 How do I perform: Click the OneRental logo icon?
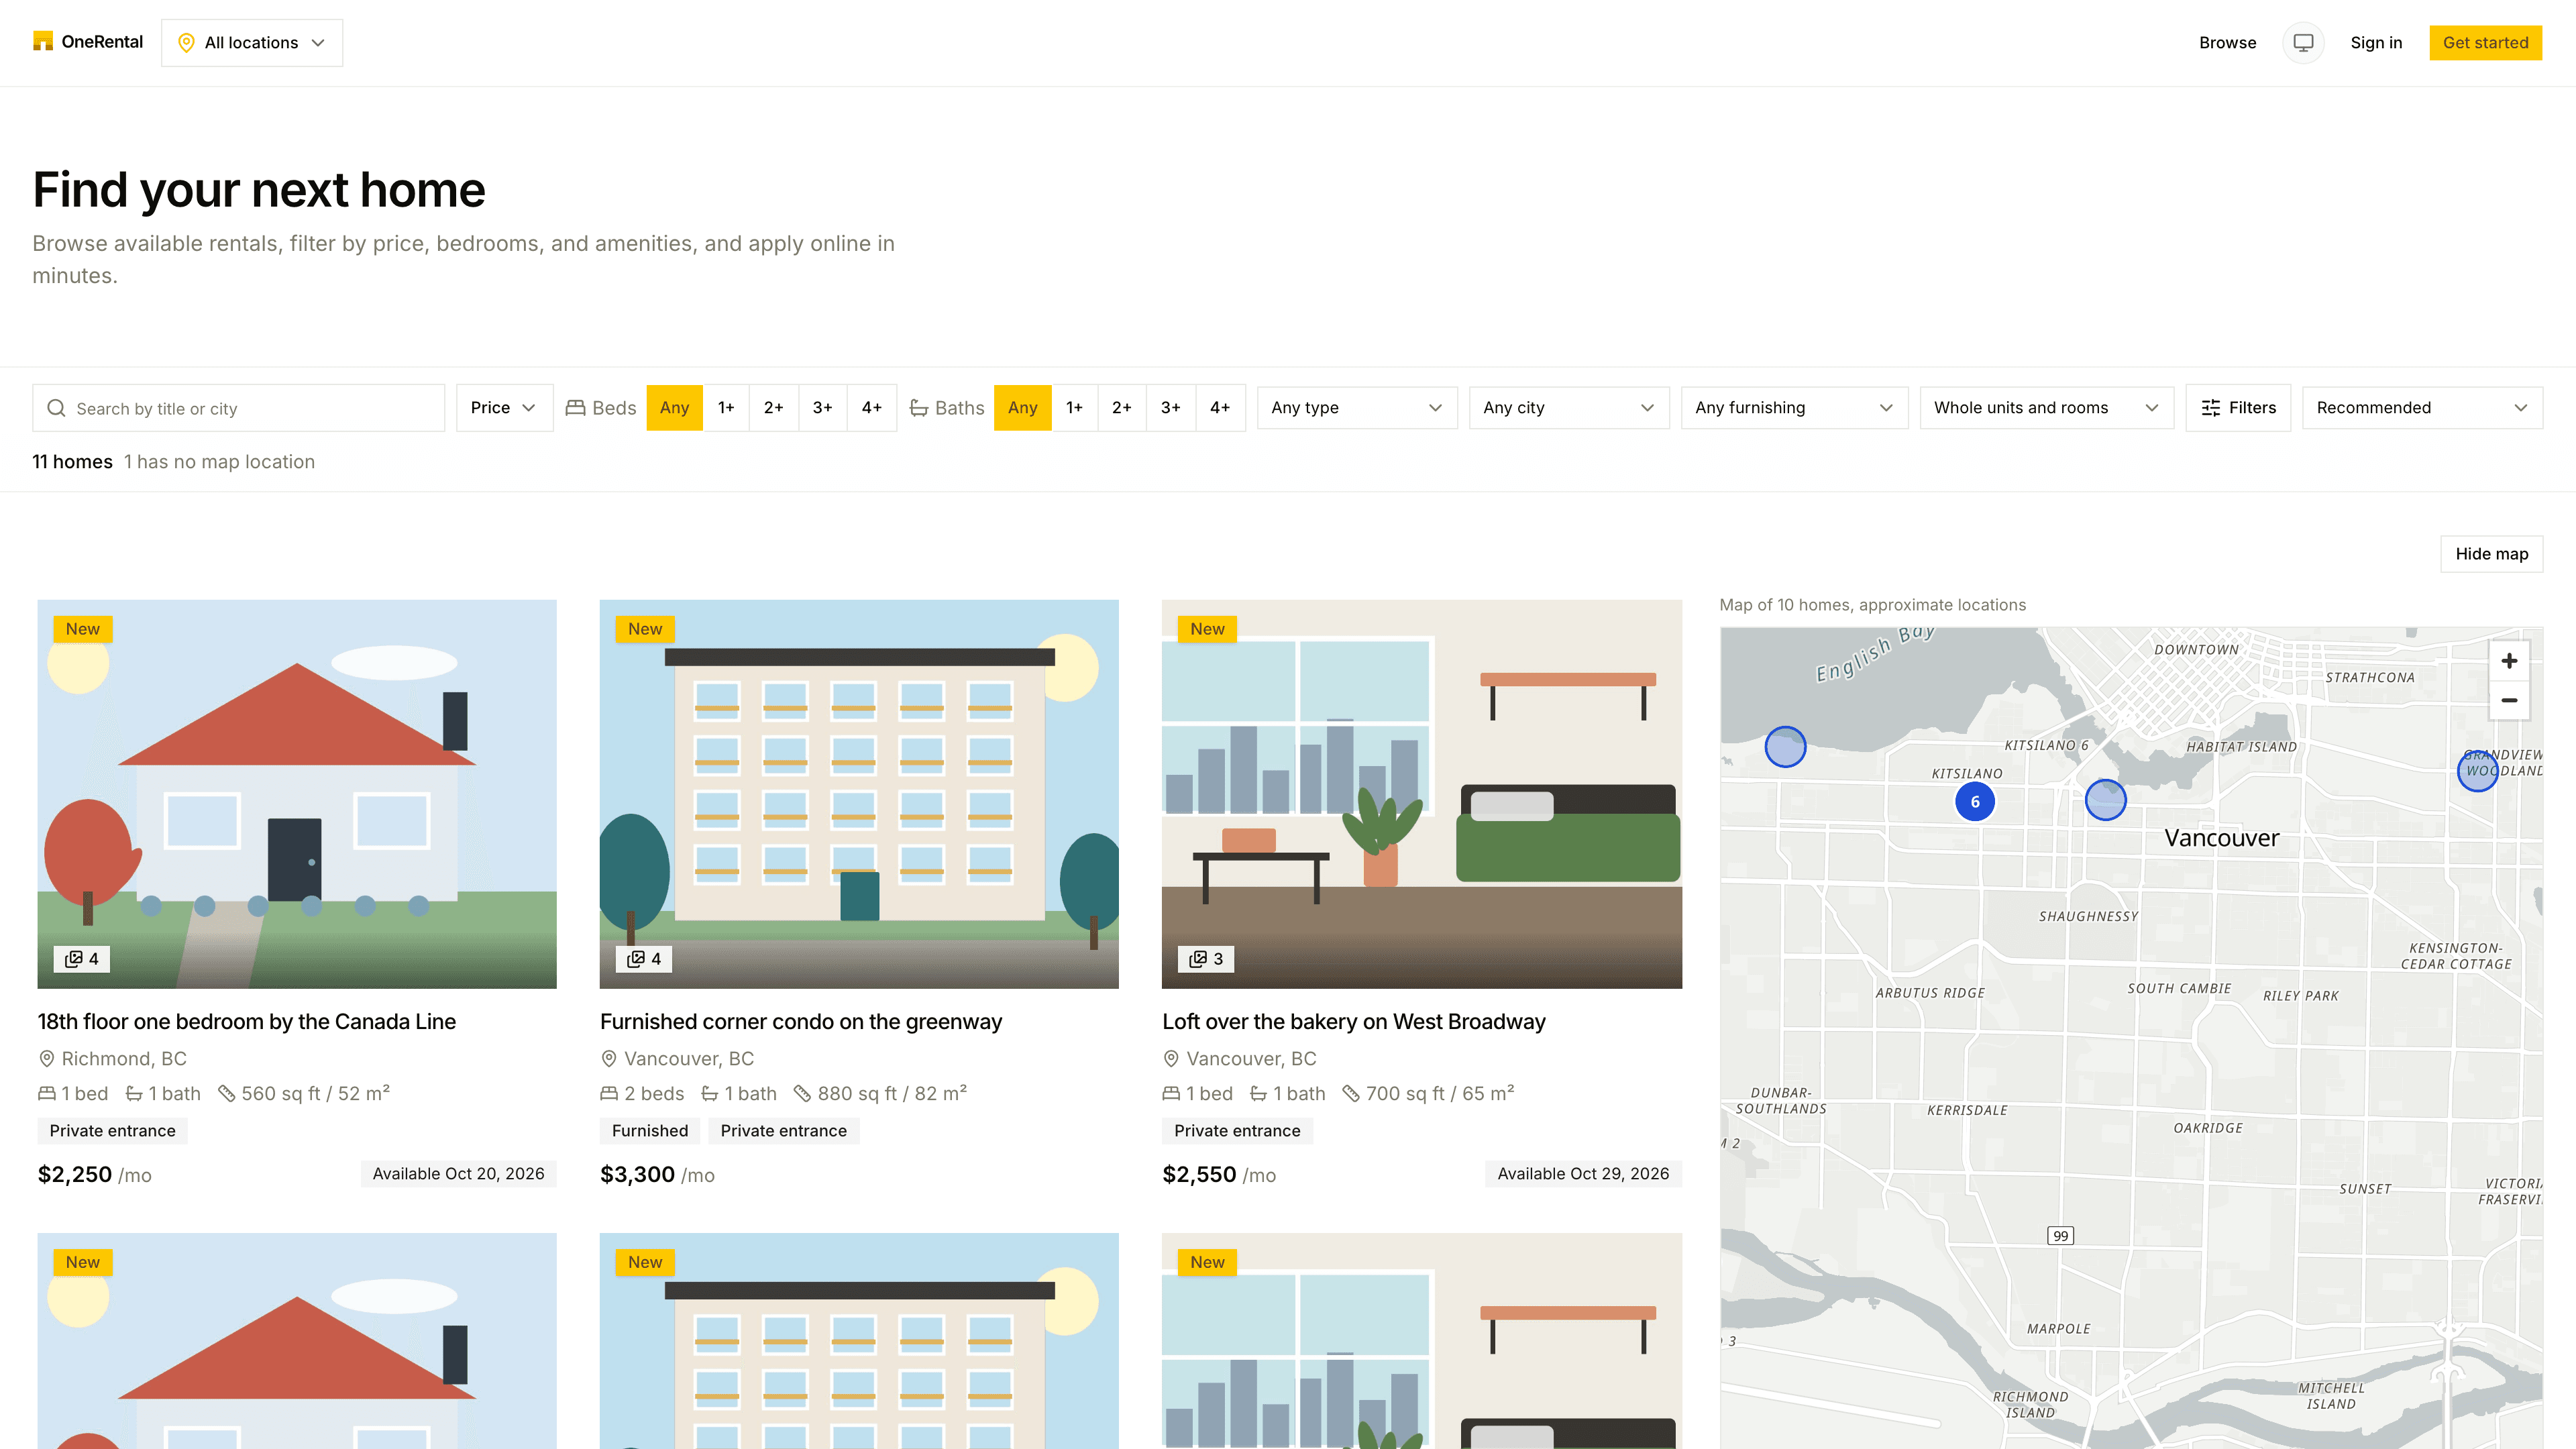[x=43, y=41]
